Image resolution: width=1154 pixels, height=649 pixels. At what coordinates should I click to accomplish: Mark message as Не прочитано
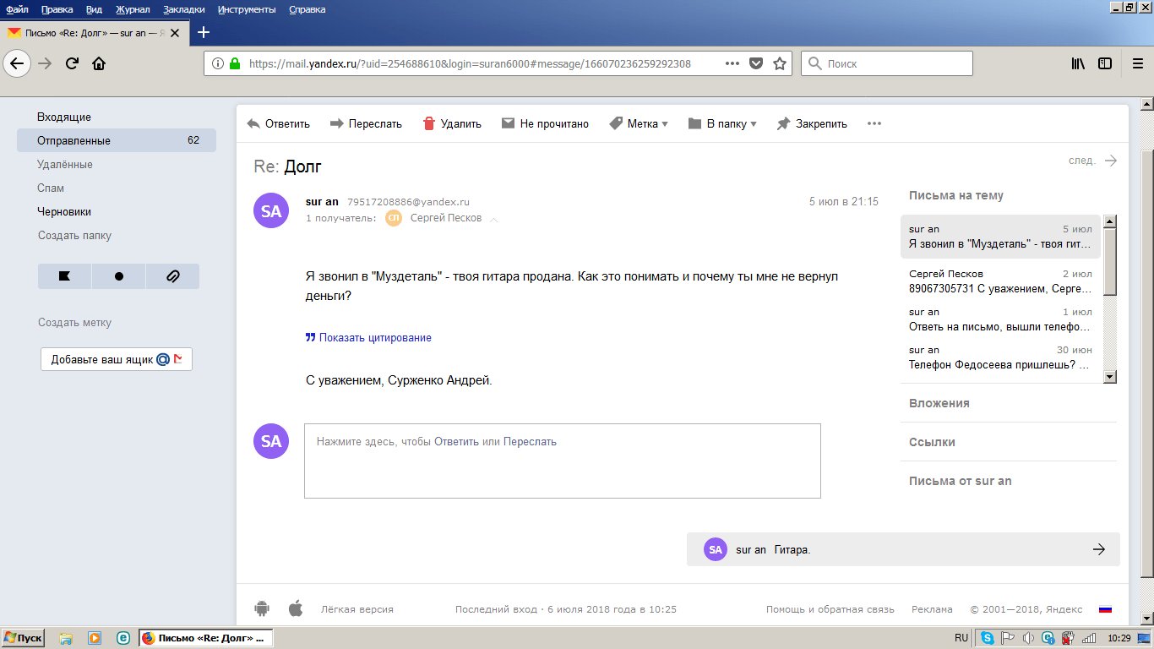(x=545, y=123)
